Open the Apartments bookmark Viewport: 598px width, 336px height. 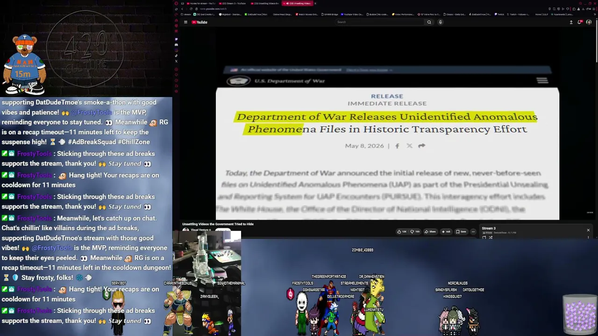click(562, 14)
